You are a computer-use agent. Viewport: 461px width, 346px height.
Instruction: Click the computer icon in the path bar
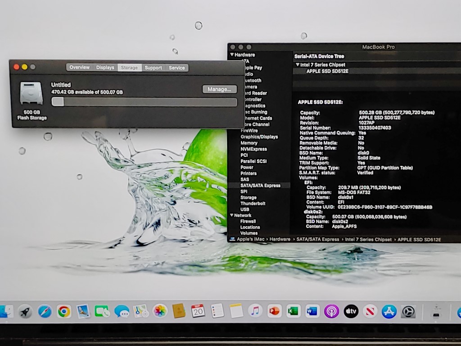[x=232, y=239]
